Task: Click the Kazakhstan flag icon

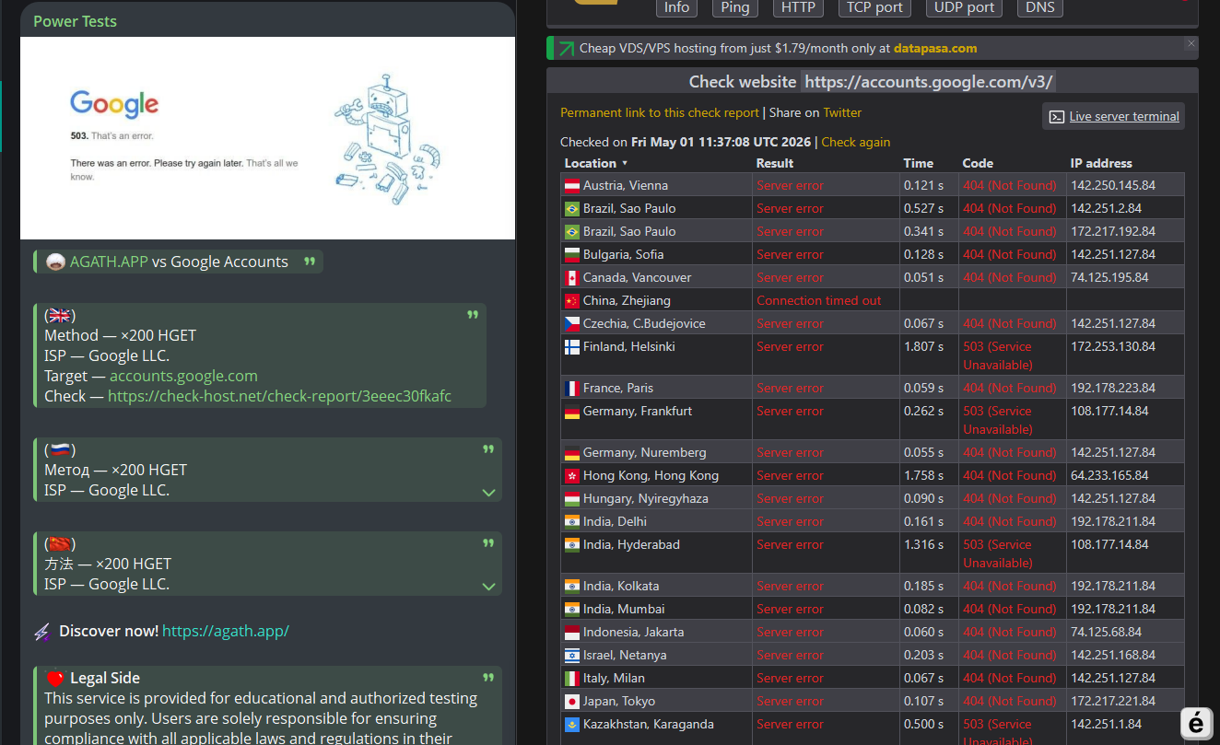Action: (572, 724)
